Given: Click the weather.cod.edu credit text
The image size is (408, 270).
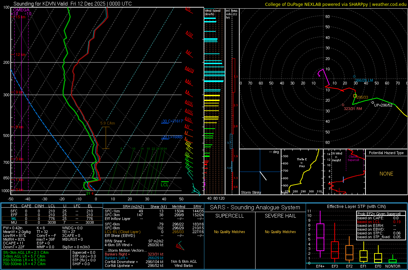Looking at the screenshot, I should click(x=389, y=4).
